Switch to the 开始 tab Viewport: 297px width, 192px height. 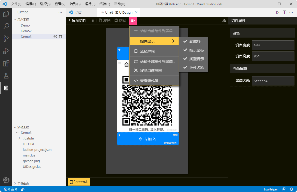[x=81, y=12]
